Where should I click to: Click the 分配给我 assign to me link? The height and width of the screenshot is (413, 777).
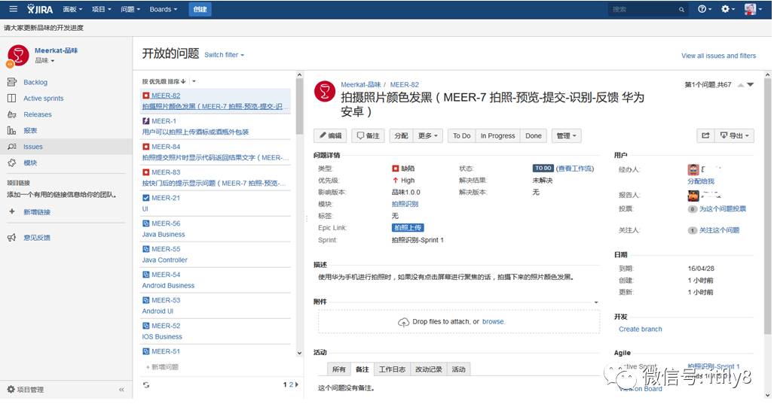tap(701, 181)
